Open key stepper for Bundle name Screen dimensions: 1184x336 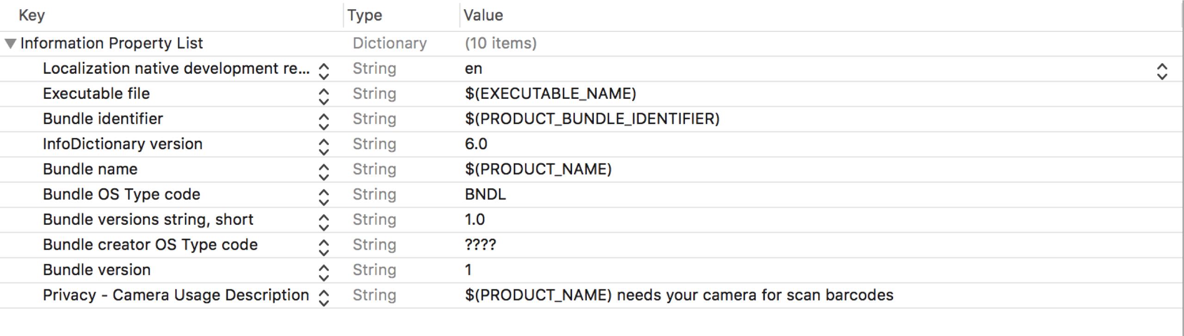point(324,172)
